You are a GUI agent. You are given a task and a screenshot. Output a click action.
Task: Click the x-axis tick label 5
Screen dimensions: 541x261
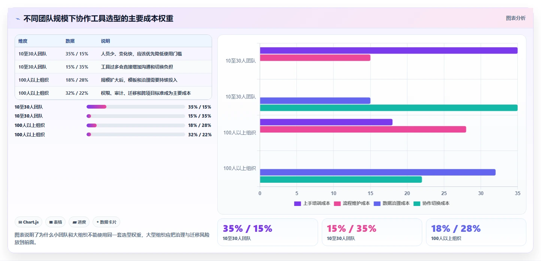(x=297, y=193)
